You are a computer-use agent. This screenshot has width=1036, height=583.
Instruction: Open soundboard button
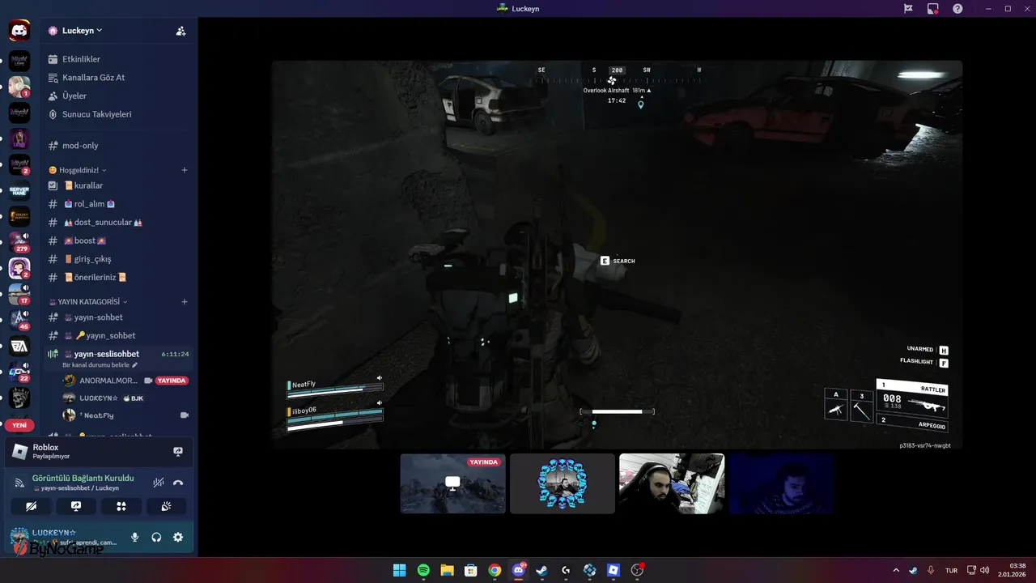(x=167, y=506)
